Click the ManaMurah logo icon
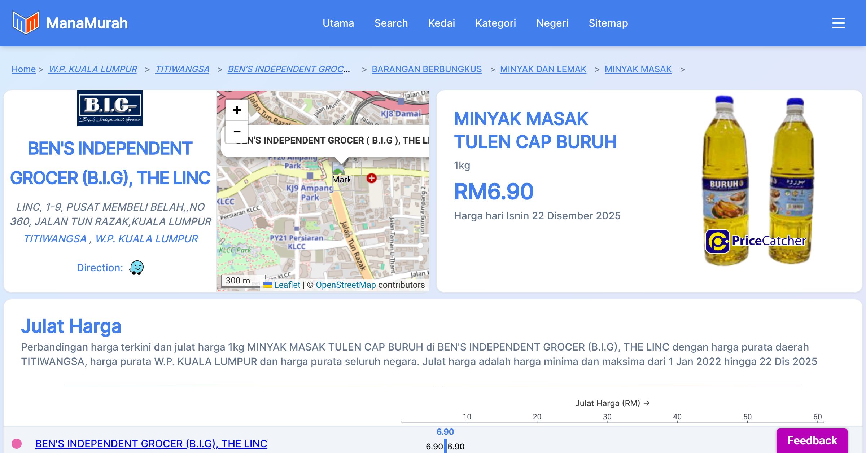This screenshot has height=453, width=866. coord(26,23)
